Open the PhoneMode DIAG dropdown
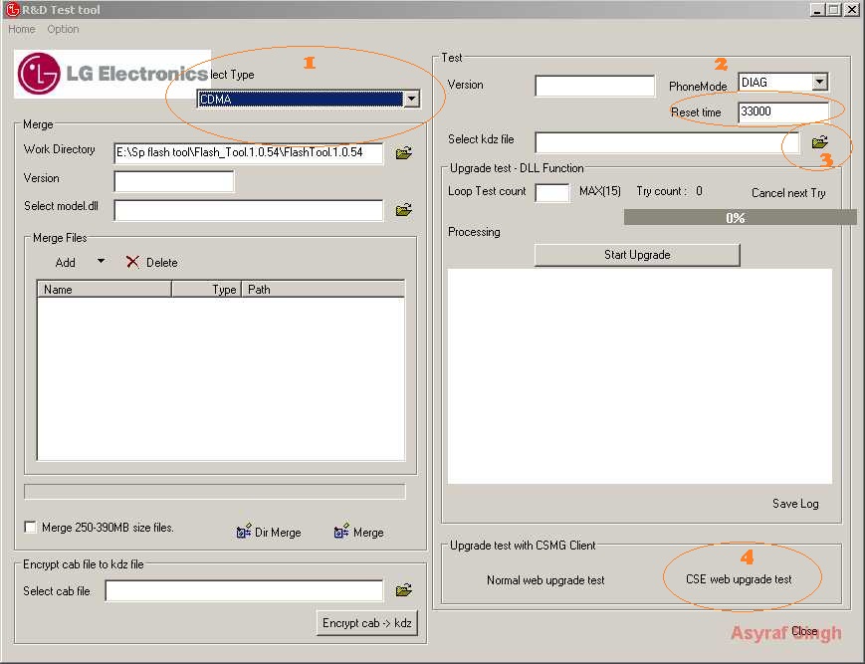 (x=820, y=83)
